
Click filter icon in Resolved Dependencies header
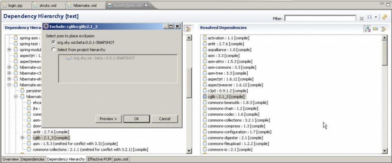383,29
